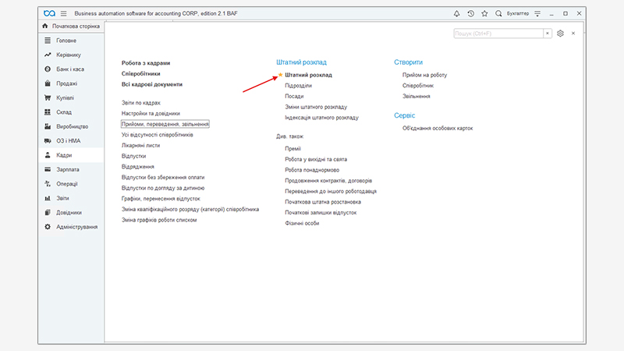Open favorites star in title bar
Image resolution: width=624 pixels, height=351 pixels.
tap(484, 13)
